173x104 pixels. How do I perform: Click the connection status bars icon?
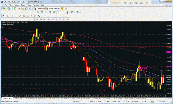click(152, 102)
